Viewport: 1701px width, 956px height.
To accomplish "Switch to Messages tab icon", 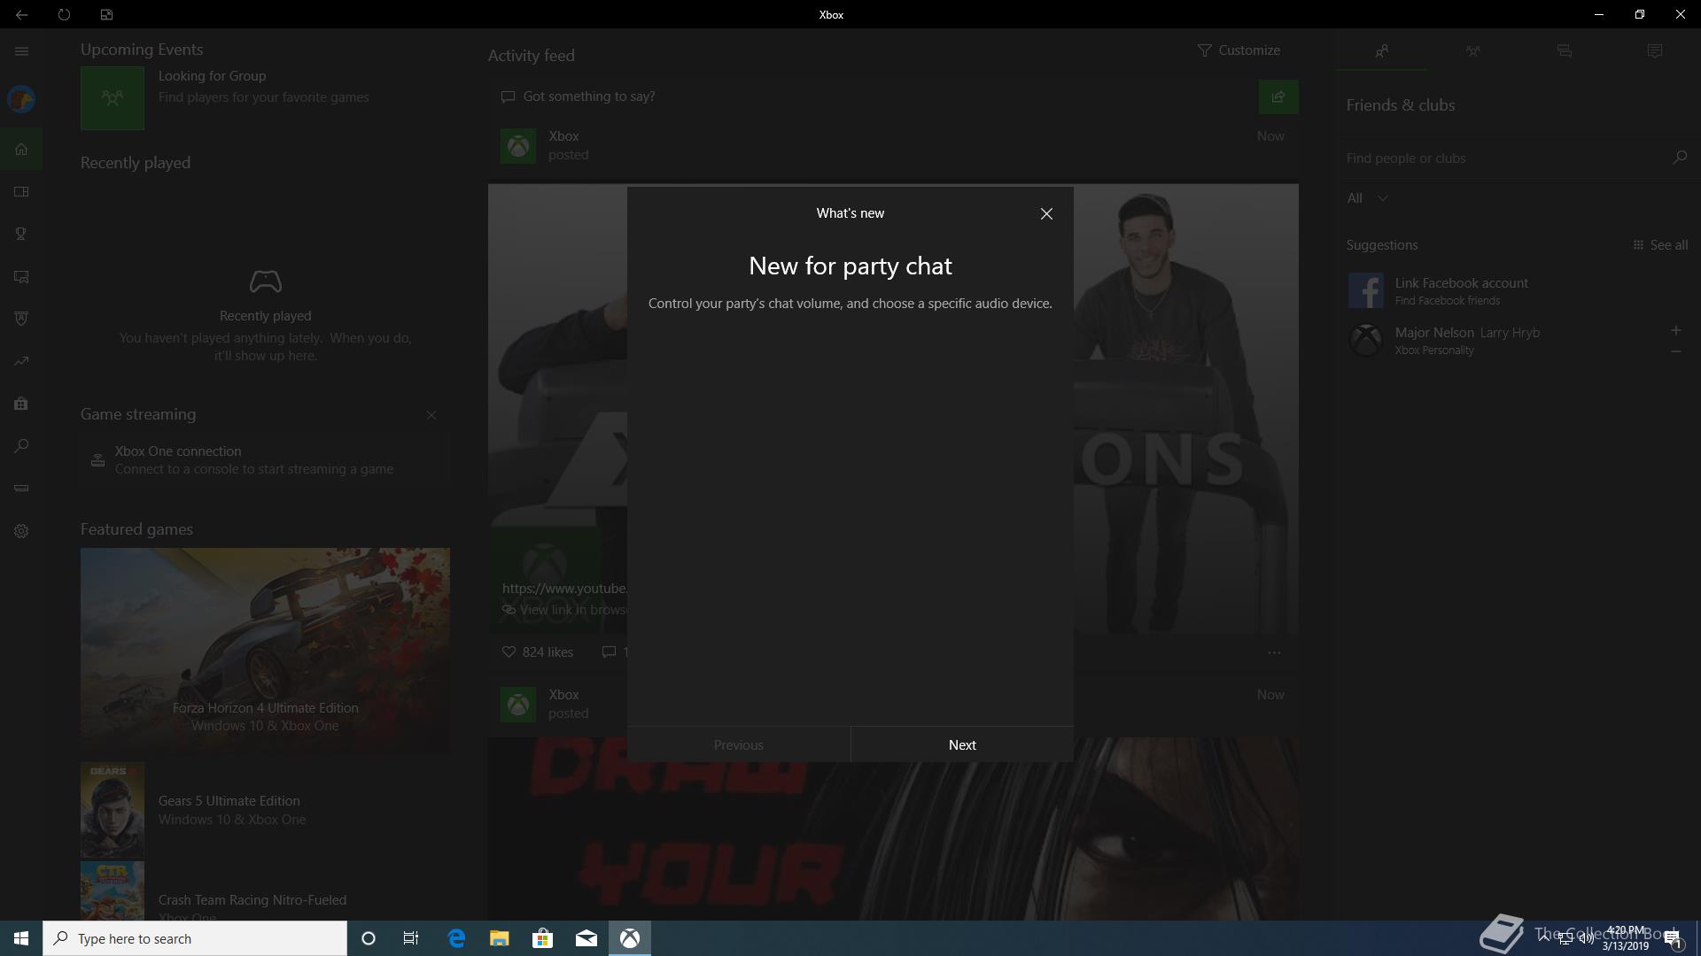I will [1564, 51].
